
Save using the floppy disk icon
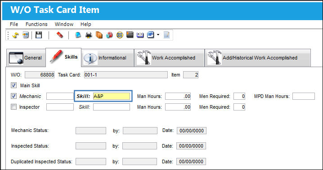[39, 35]
